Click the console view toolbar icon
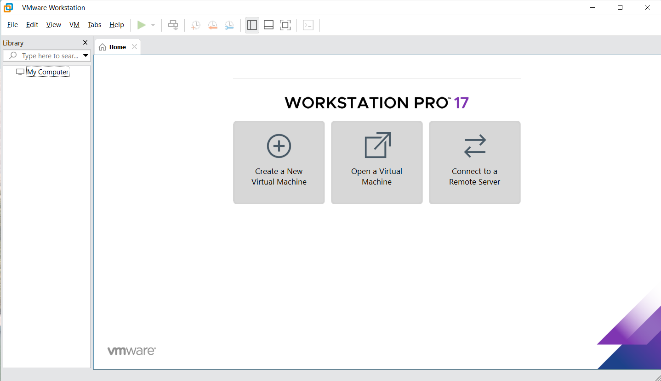This screenshot has height=381, width=661. click(x=308, y=25)
